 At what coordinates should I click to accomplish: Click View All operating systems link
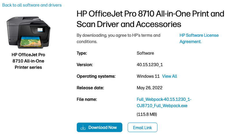tap(169, 76)
